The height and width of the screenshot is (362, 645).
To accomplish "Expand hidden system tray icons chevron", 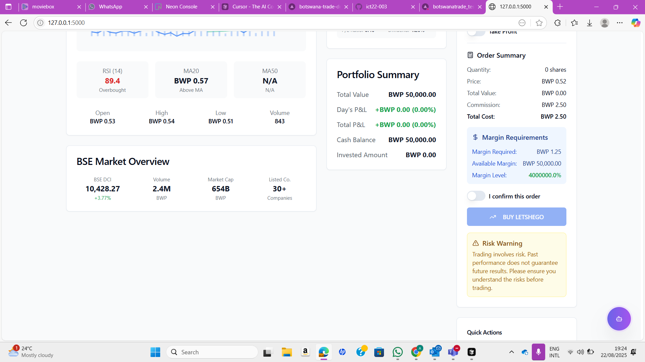I will [511, 352].
